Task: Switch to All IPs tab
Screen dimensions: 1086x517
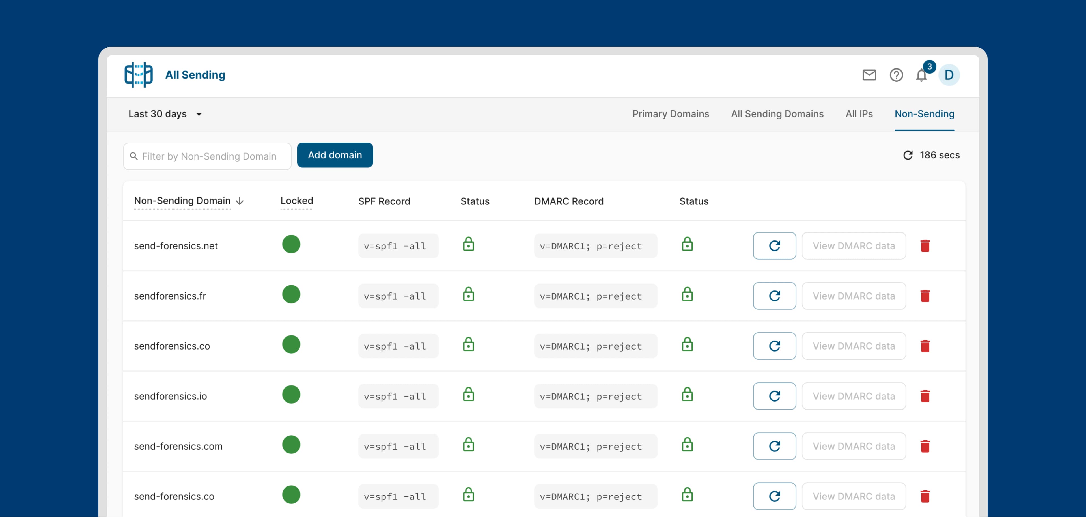Action: 859,114
